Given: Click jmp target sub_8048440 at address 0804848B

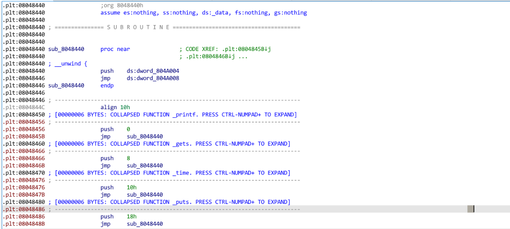Looking at the screenshot, I should [x=145, y=223].
